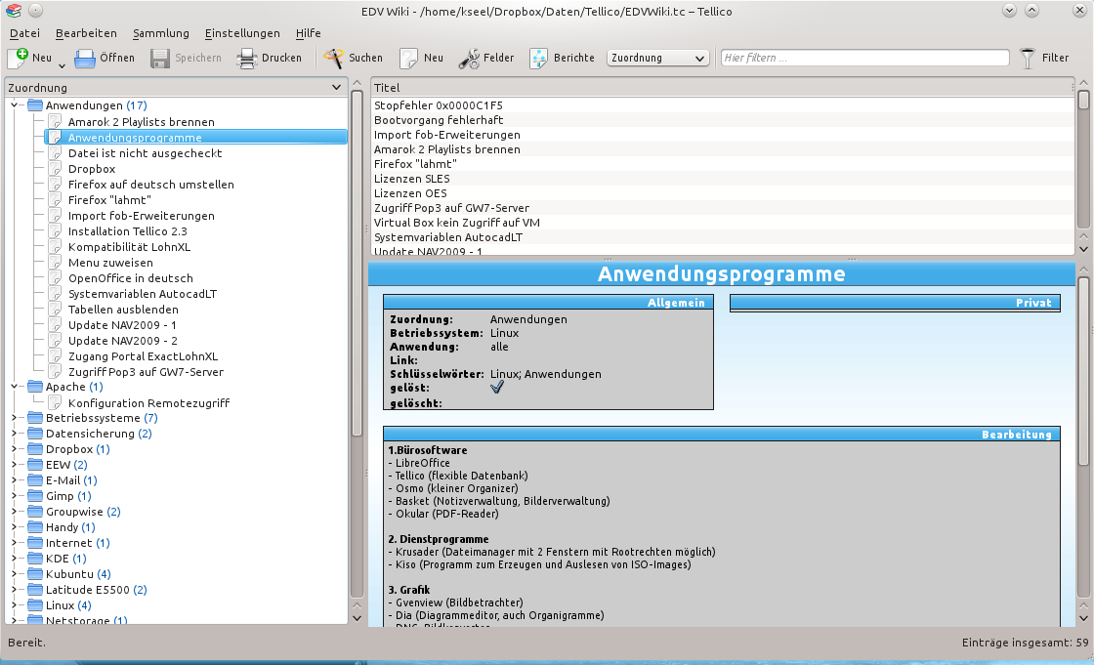Expand the EEW group

coord(14,465)
